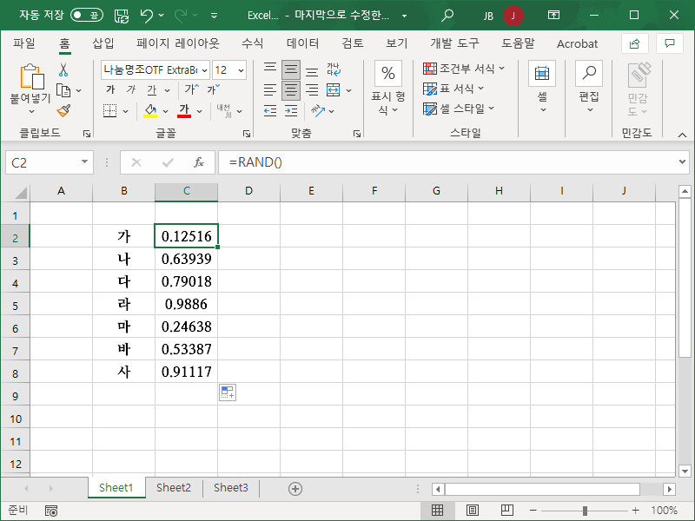Screen dimensions: 695x521
Task: Open the Comments icon button
Action: click(670, 43)
